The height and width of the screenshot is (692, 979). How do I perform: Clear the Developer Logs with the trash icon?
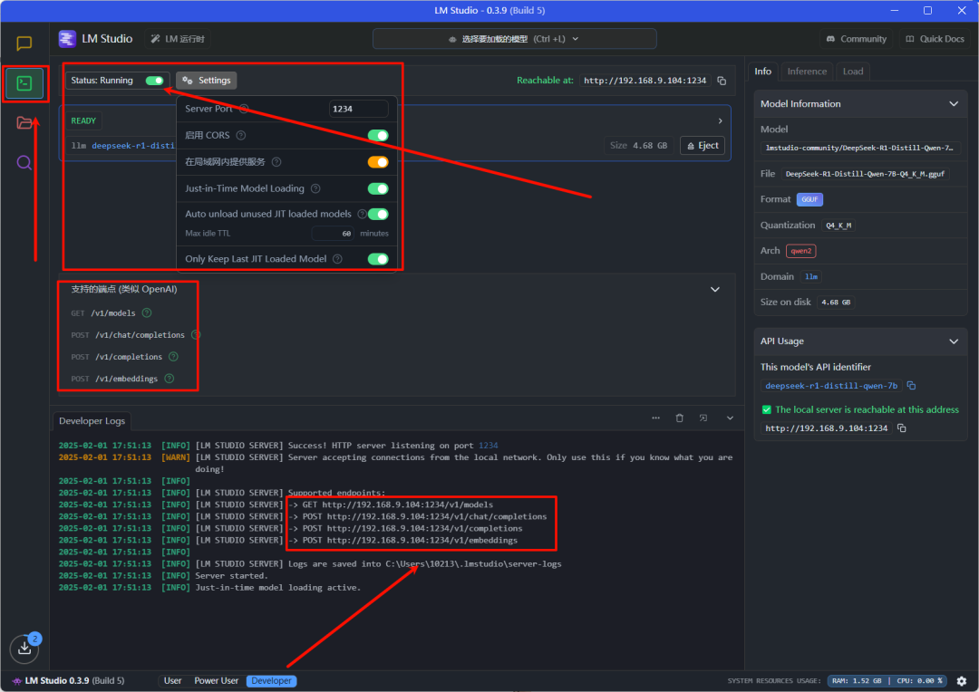tap(679, 418)
